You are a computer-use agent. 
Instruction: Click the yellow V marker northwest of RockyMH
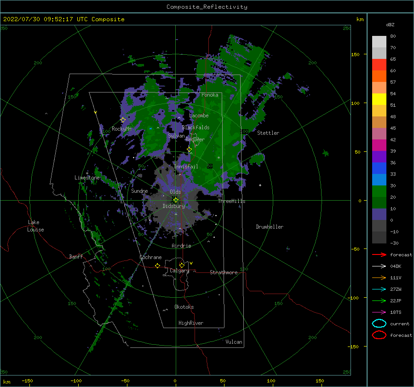tap(96, 112)
